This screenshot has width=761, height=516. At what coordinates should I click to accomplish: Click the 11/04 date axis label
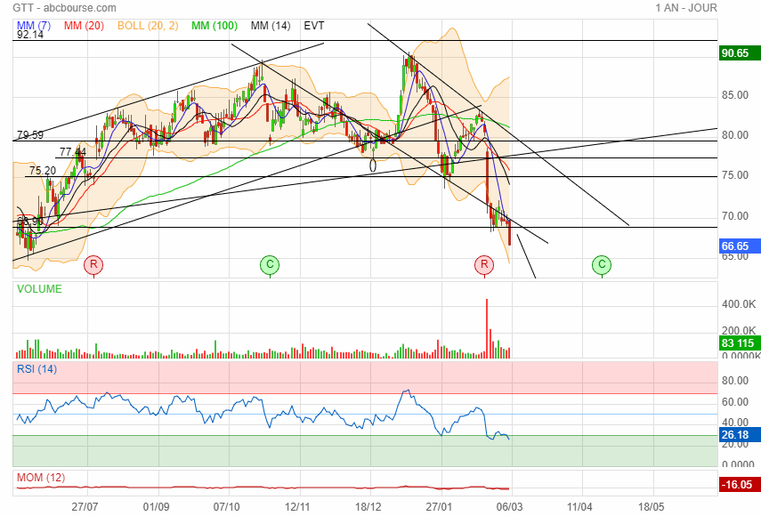point(579,507)
